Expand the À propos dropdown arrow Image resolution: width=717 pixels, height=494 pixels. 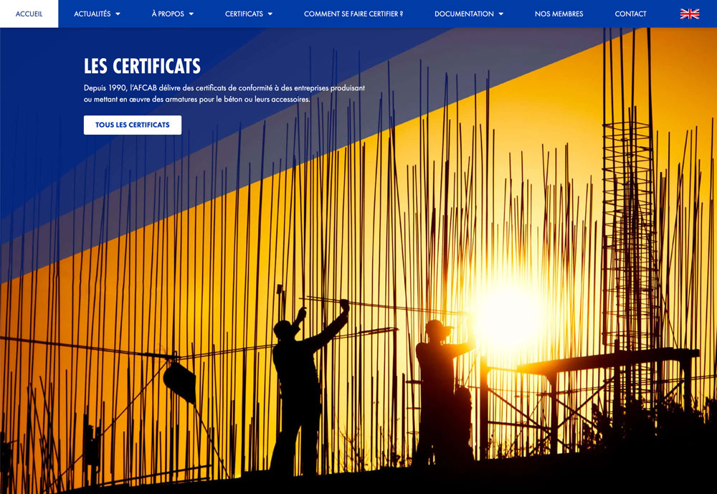tap(191, 14)
